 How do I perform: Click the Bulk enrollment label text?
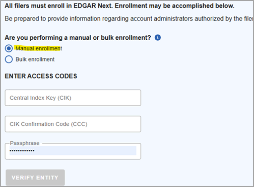click(35, 59)
